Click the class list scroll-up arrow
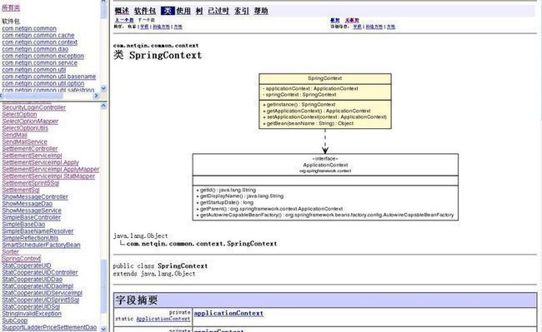The image size is (542, 332). 103,107
